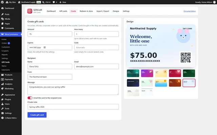Image resolution: width=217 pixels, height=135 pixels.
Task: Open the Expires date picker calendar icon
Action: pos(44,47)
